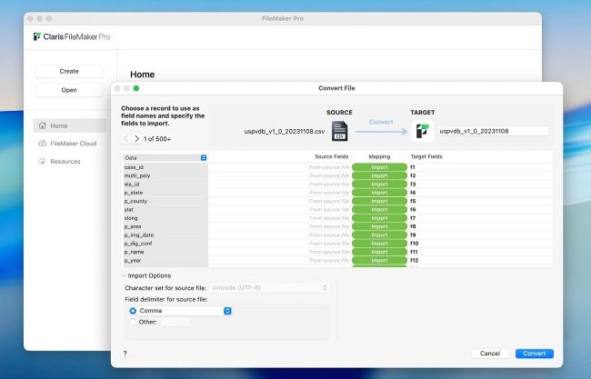Image resolution: width=591 pixels, height=379 pixels.
Task: Toggle Import mapping for ylat row
Action: point(379,209)
